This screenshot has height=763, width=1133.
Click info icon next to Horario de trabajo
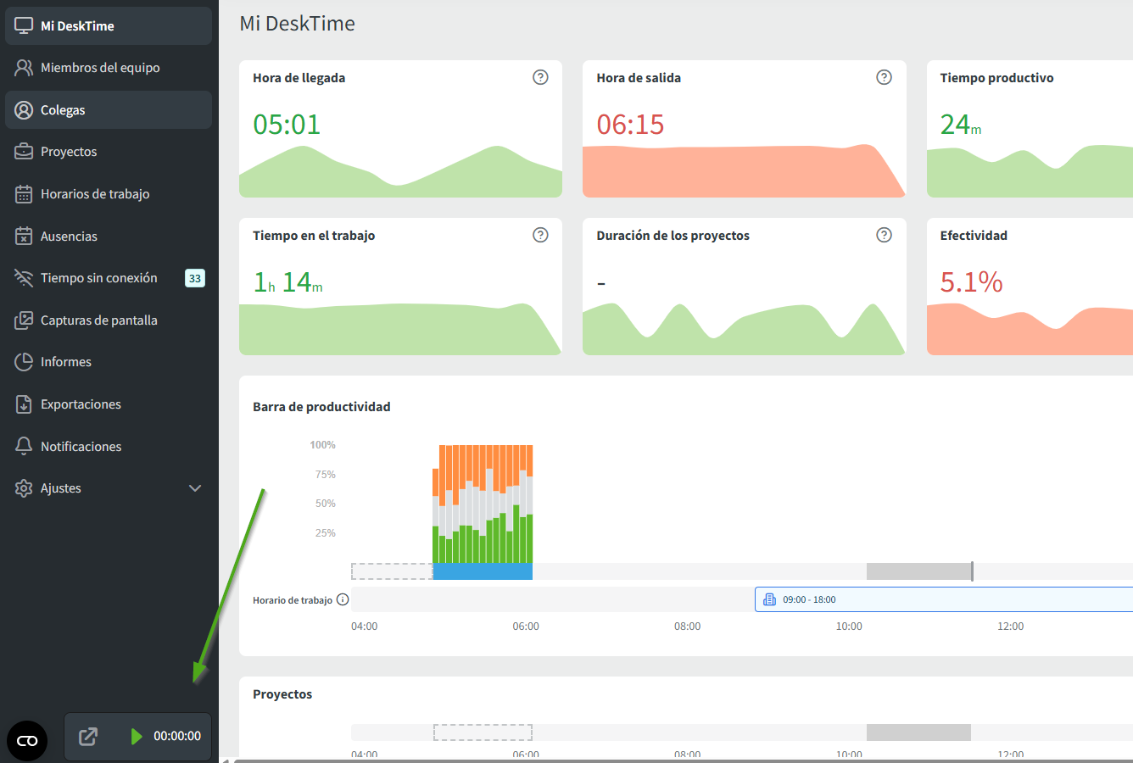click(343, 599)
